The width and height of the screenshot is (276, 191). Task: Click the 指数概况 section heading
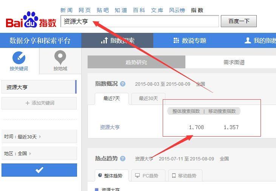106,84
